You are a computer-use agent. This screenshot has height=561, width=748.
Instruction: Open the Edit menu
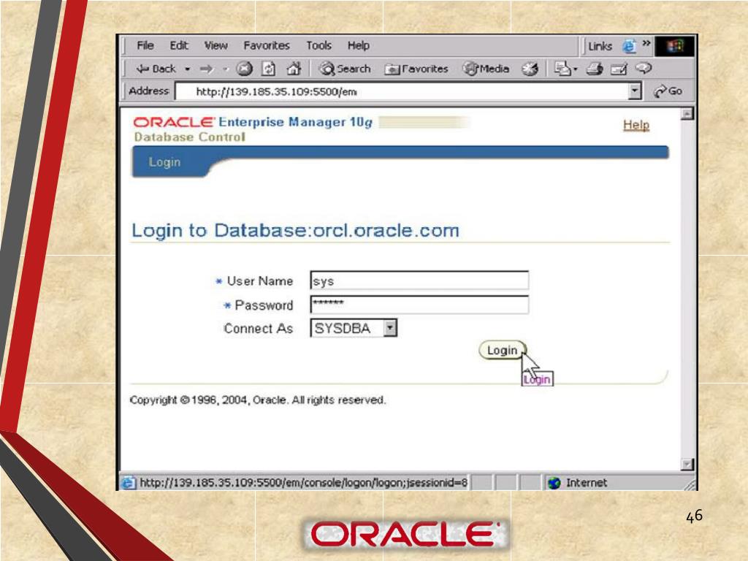pos(179,46)
